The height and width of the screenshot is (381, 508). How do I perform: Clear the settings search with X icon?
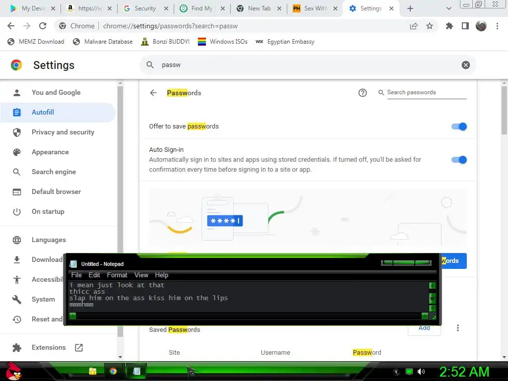point(465,65)
